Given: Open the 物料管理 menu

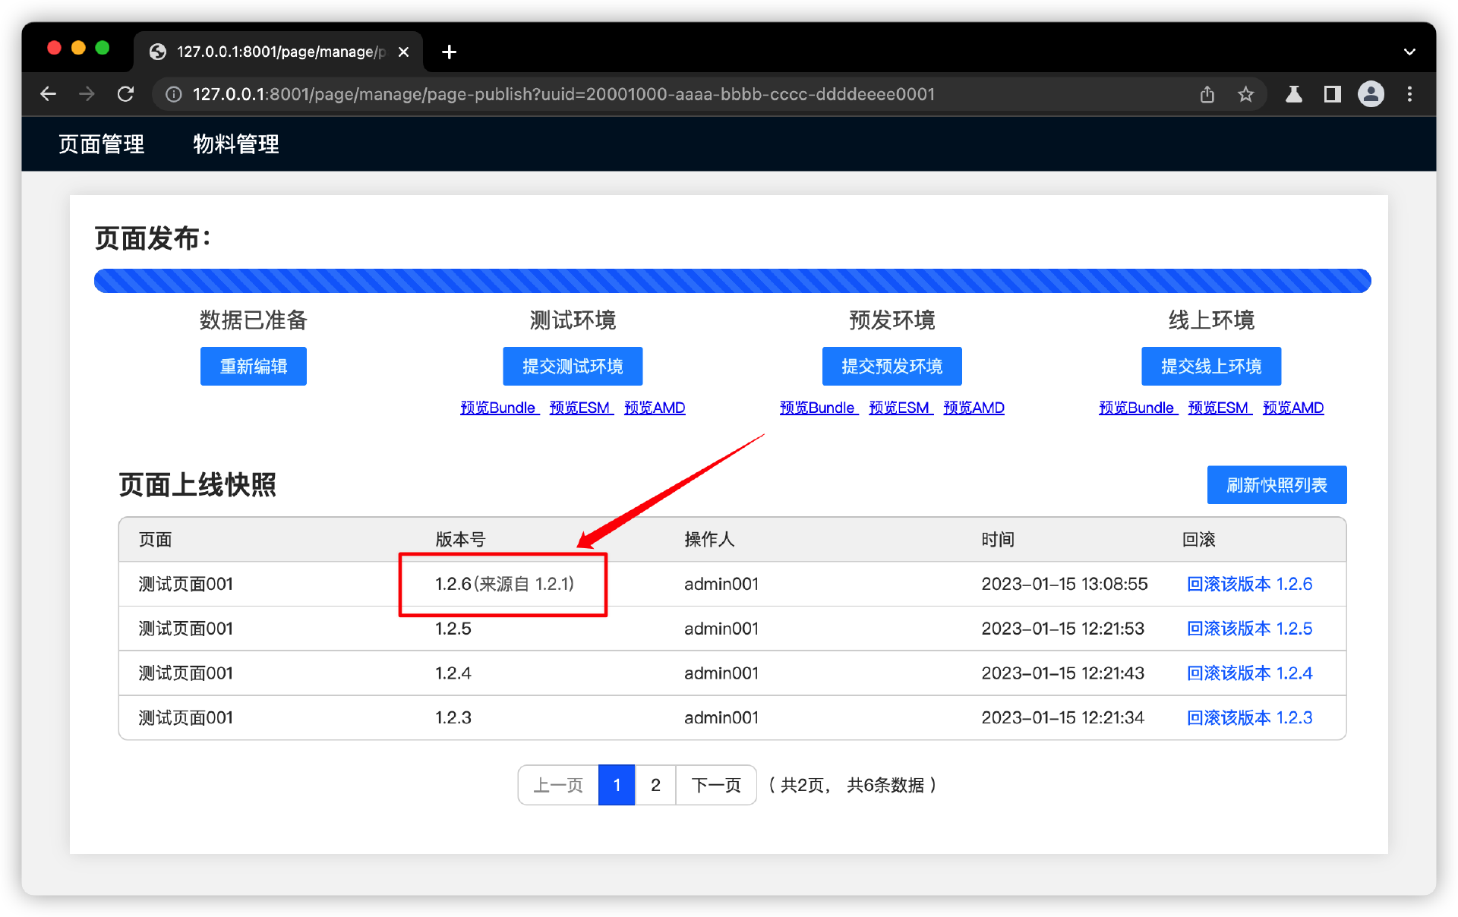Looking at the screenshot, I should [235, 144].
